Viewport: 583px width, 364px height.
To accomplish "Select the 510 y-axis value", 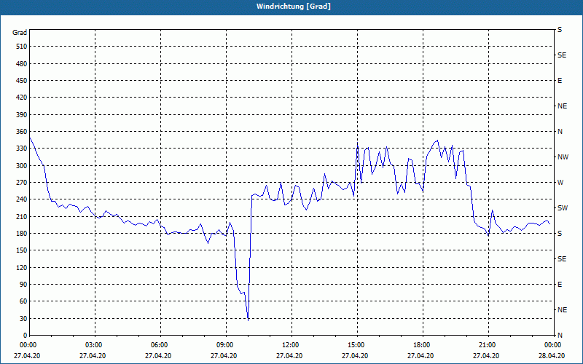I will (22, 47).
